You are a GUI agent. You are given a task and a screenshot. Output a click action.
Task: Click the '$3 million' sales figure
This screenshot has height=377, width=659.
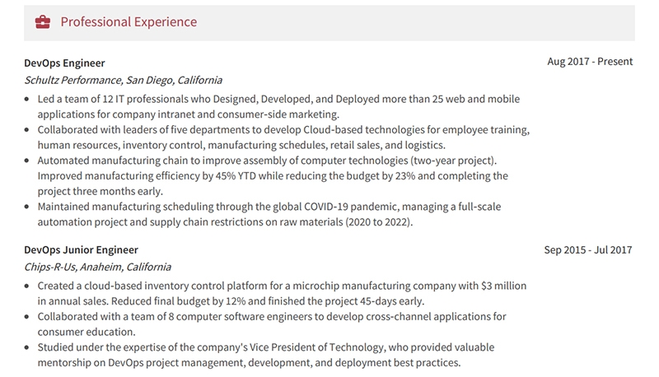[x=503, y=286]
